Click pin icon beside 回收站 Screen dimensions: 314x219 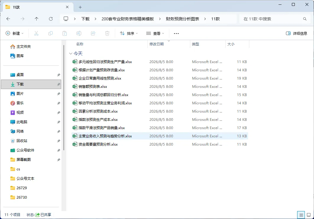point(59,141)
